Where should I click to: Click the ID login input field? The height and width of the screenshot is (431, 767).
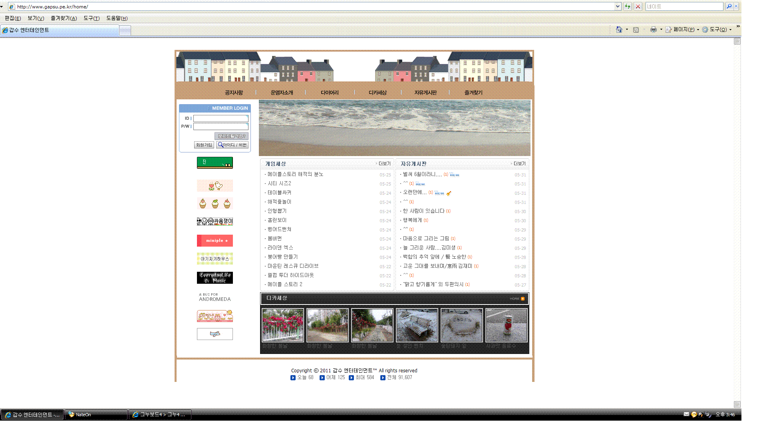[x=221, y=119]
